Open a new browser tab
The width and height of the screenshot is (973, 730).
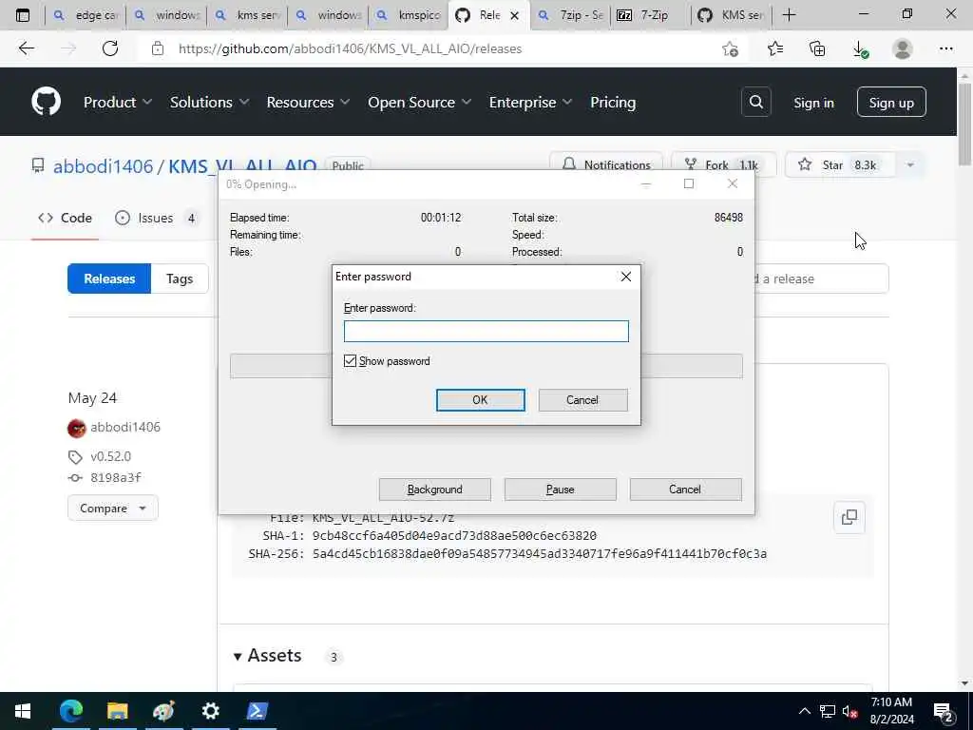pos(789,15)
